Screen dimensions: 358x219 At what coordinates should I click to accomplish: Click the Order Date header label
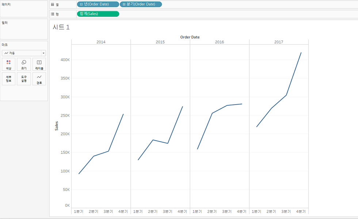pyautogui.click(x=190, y=37)
